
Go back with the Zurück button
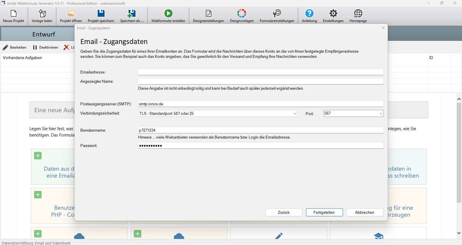284,212
